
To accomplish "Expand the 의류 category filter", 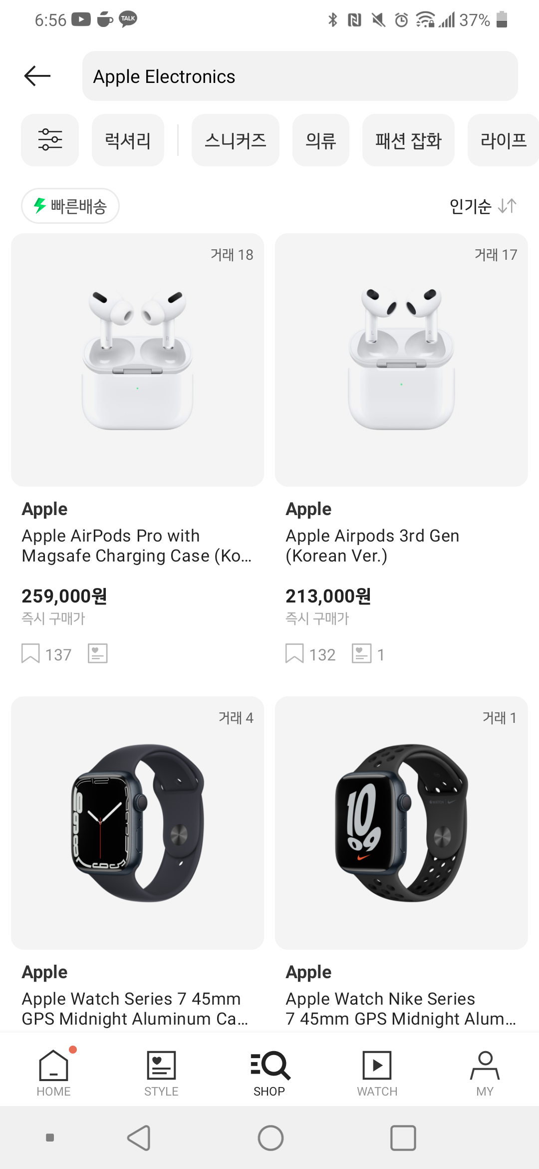I will (x=321, y=140).
